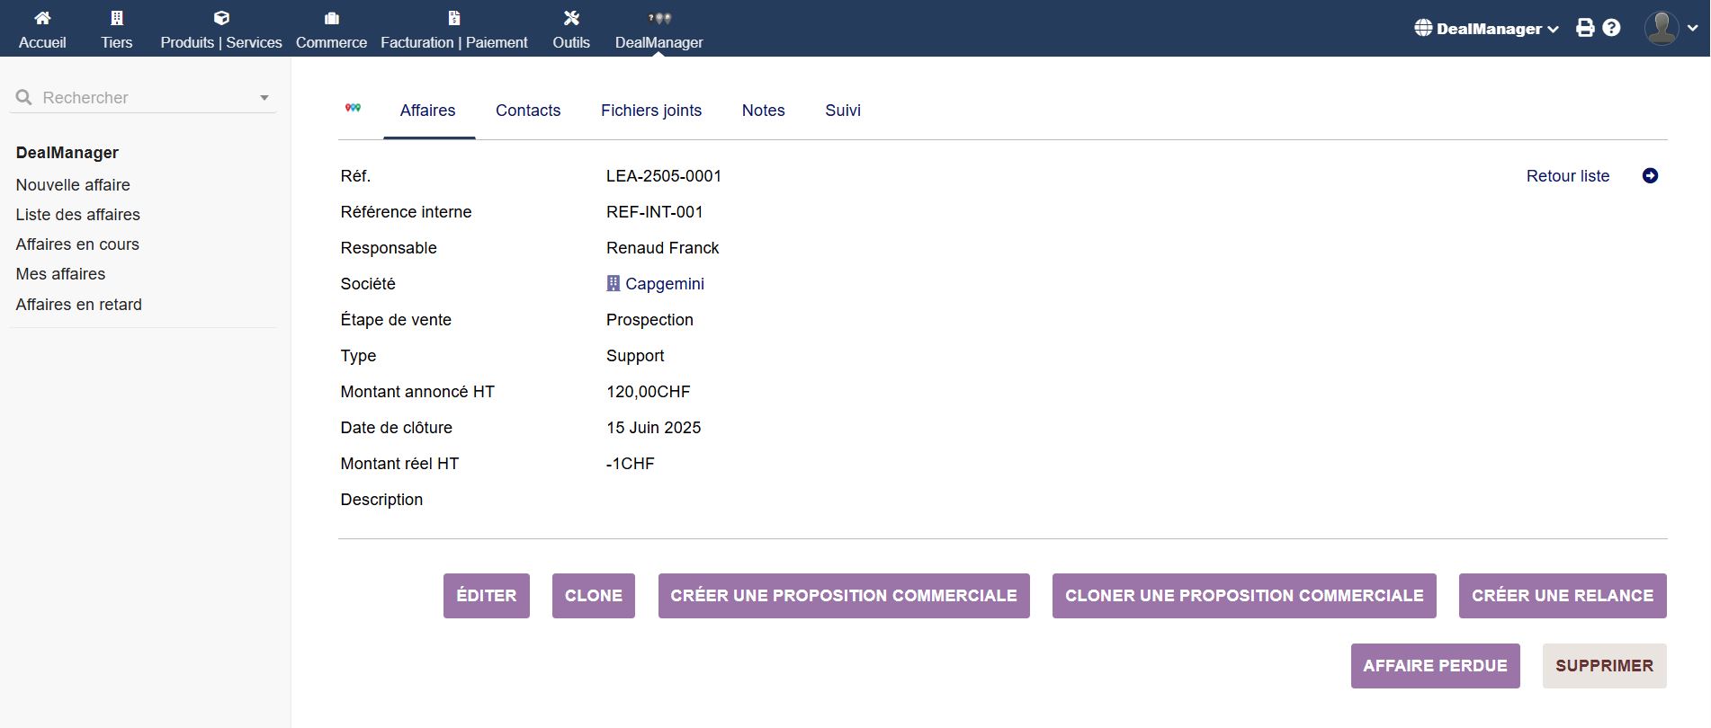
Task: Go to Affaires en retard in sidebar
Action: click(x=79, y=305)
